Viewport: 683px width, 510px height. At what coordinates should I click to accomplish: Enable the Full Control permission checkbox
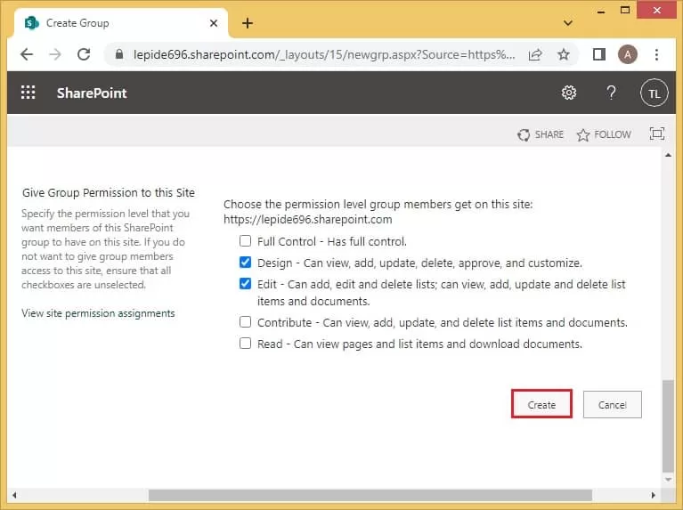tap(246, 241)
